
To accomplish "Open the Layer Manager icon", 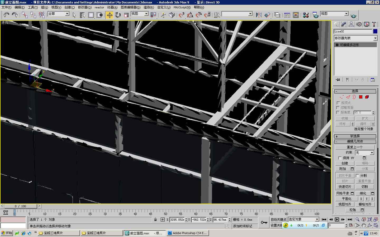I will 277,15.
